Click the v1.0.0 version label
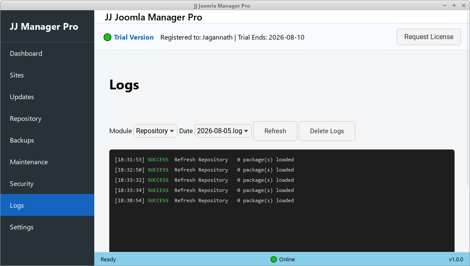The image size is (470, 266). coord(456,260)
